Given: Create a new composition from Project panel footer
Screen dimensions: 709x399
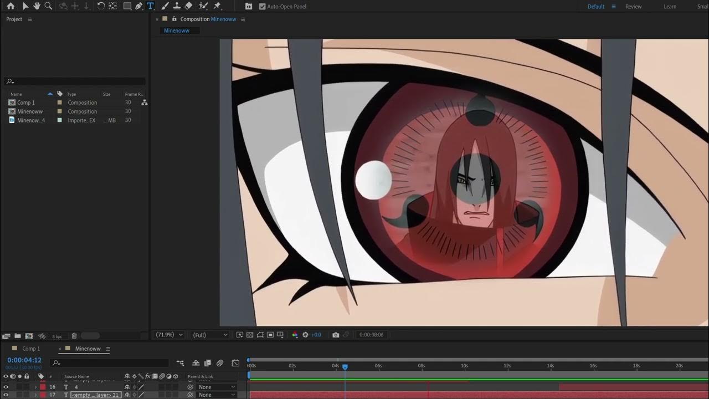Looking at the screenshot, I should (29, 336).
